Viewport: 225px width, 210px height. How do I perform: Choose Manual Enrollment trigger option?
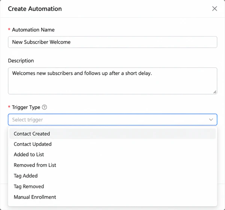[x=112, y=197]
